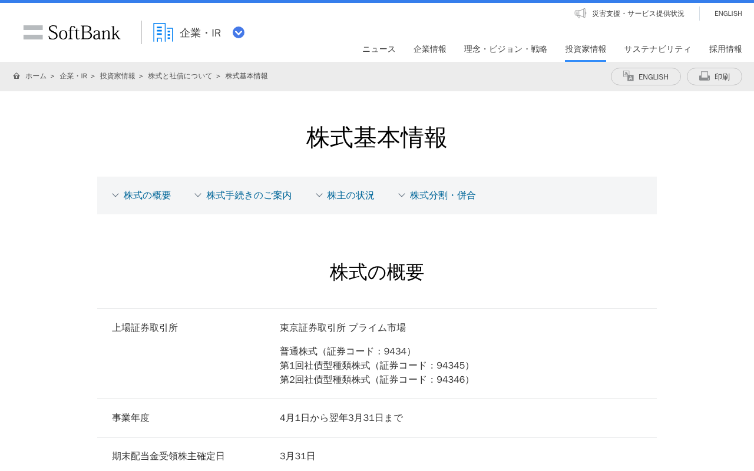Click the 株式基本情報 page title
Image resolution: width=754 pixels, height=471 pixels.
click(377, 138)
